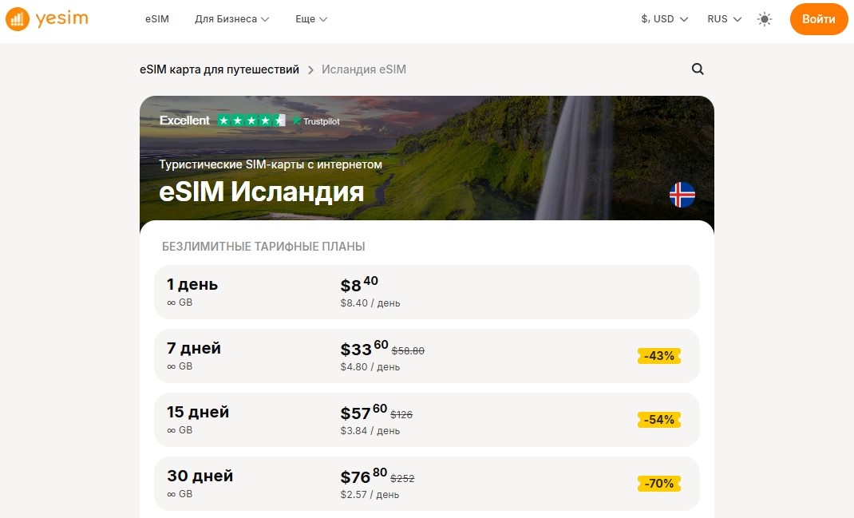Click the Trustpilot star rating
Viewport: 854px width, 518px height.
click(x=251, y=120)
